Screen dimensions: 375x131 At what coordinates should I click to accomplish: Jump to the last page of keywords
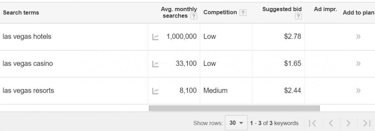point(366,123)
